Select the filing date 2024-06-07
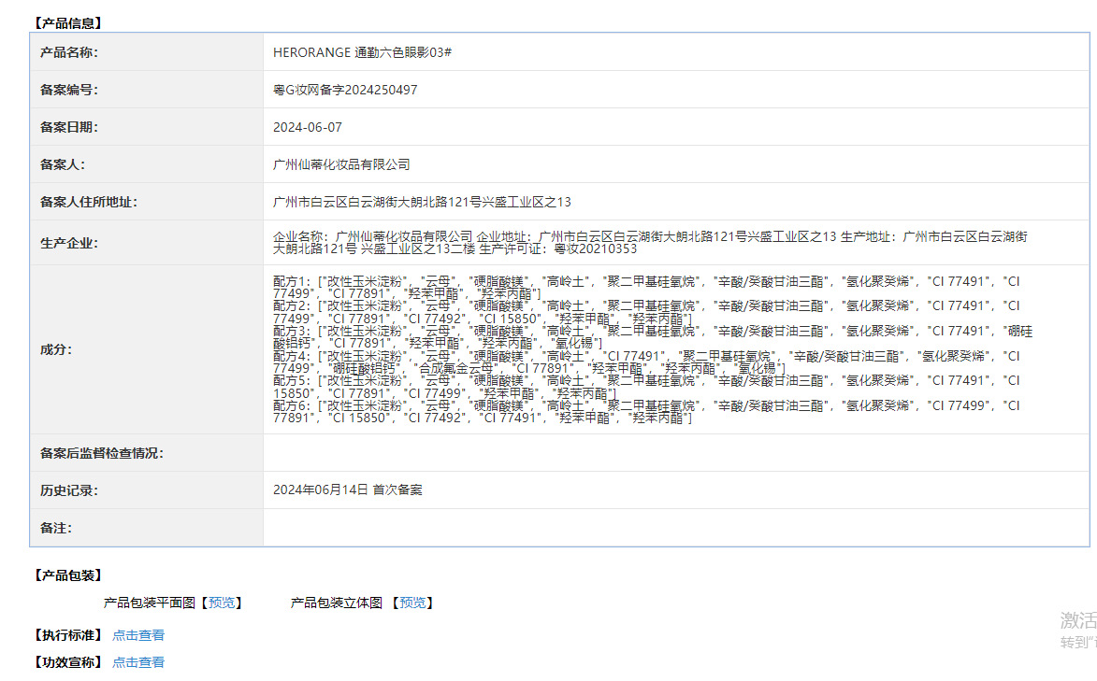Viewport: 1097px width, 681px height. tap(307, 127)
